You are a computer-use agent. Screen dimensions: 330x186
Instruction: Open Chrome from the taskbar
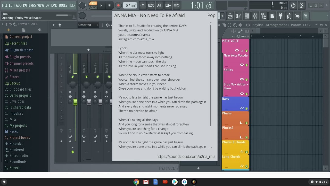tap(136, 182)
